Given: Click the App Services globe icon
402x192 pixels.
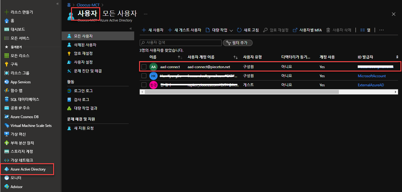Looking at the screenshot, I should [x=7, y=82].
